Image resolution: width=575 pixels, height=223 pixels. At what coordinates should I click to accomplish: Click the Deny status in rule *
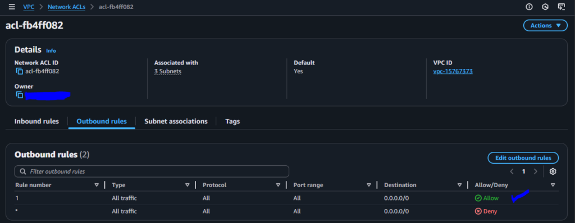[486, 211]
